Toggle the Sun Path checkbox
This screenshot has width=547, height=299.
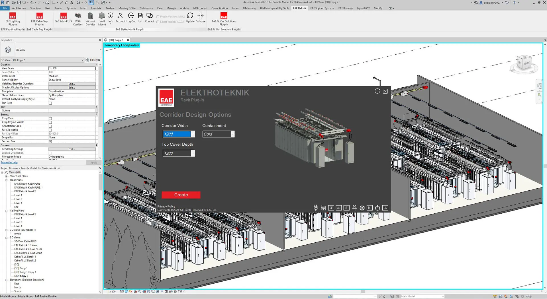click(50, 103)
